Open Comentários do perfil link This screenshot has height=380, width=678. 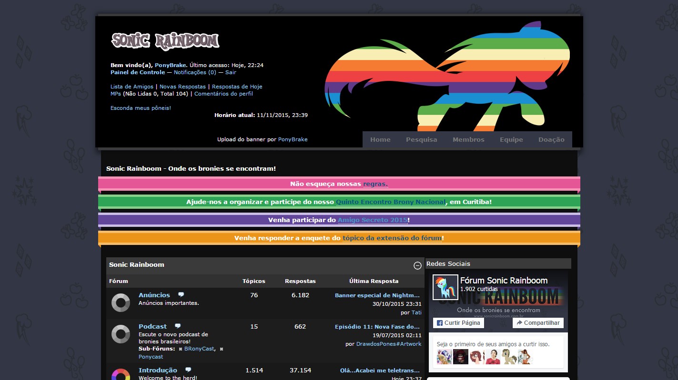pos(223,94)
